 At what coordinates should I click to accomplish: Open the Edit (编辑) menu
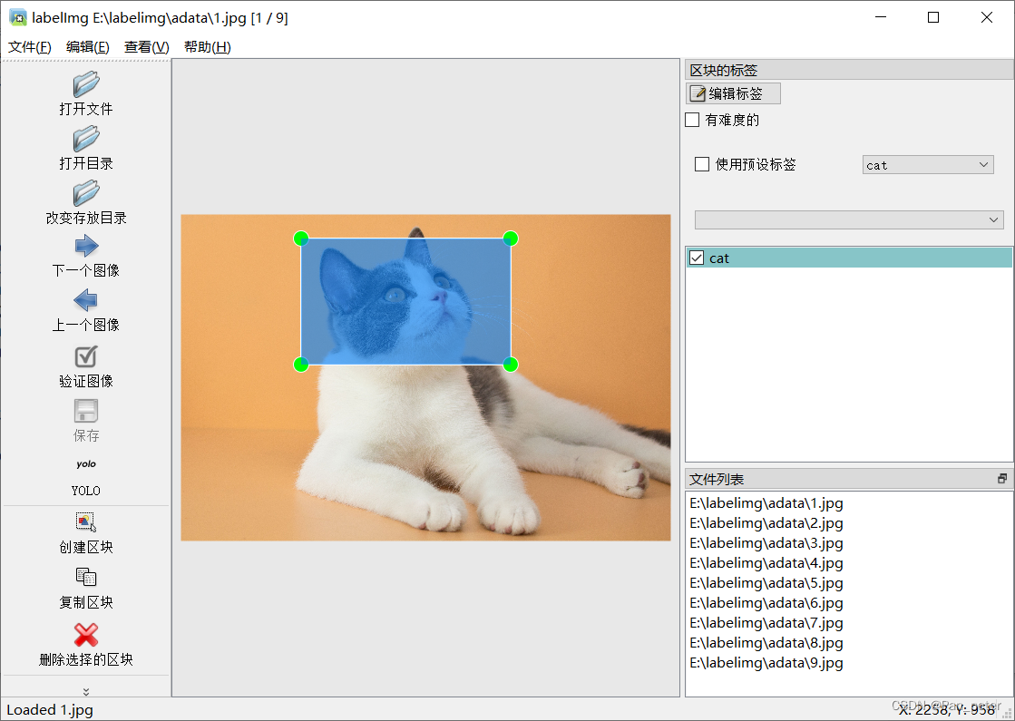click(87, 46)
